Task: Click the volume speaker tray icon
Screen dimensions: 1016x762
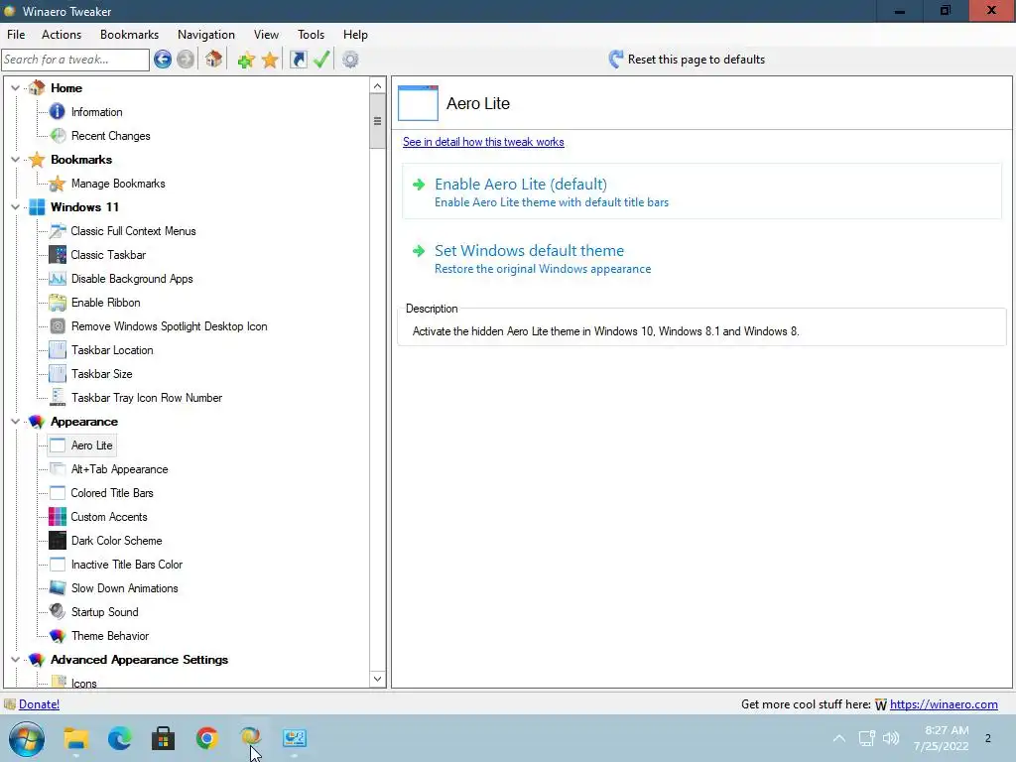Action: tap(892, 738)
